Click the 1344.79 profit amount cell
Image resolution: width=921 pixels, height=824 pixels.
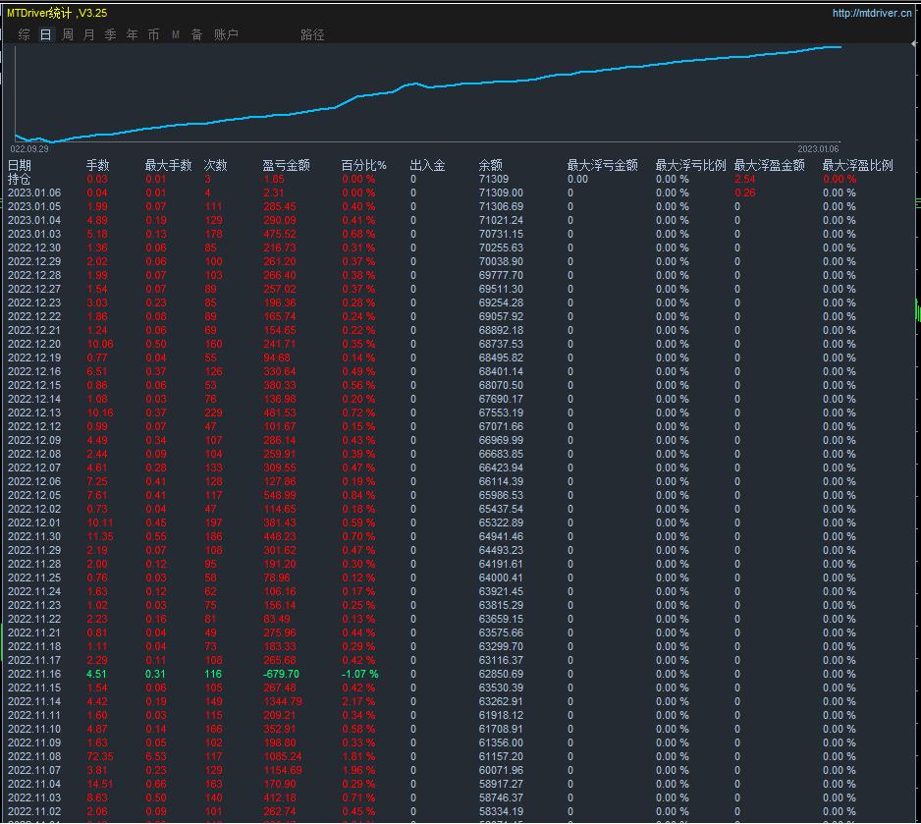coord(283,701)
